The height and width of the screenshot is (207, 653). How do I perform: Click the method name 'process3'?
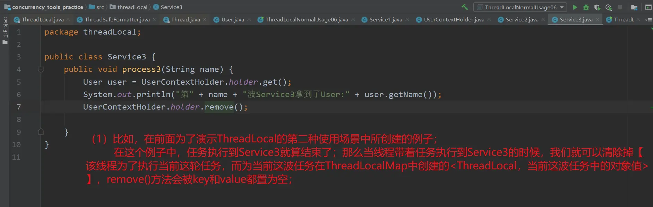pyautogui.click(x=141, y=69)
